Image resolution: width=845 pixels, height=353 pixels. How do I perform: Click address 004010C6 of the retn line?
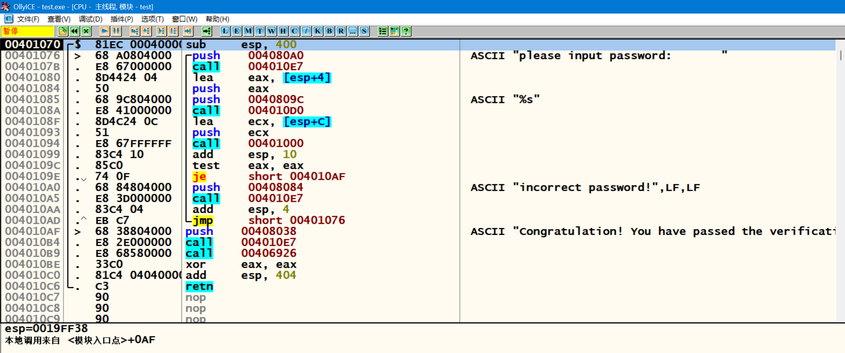click(x=32, y=286)
